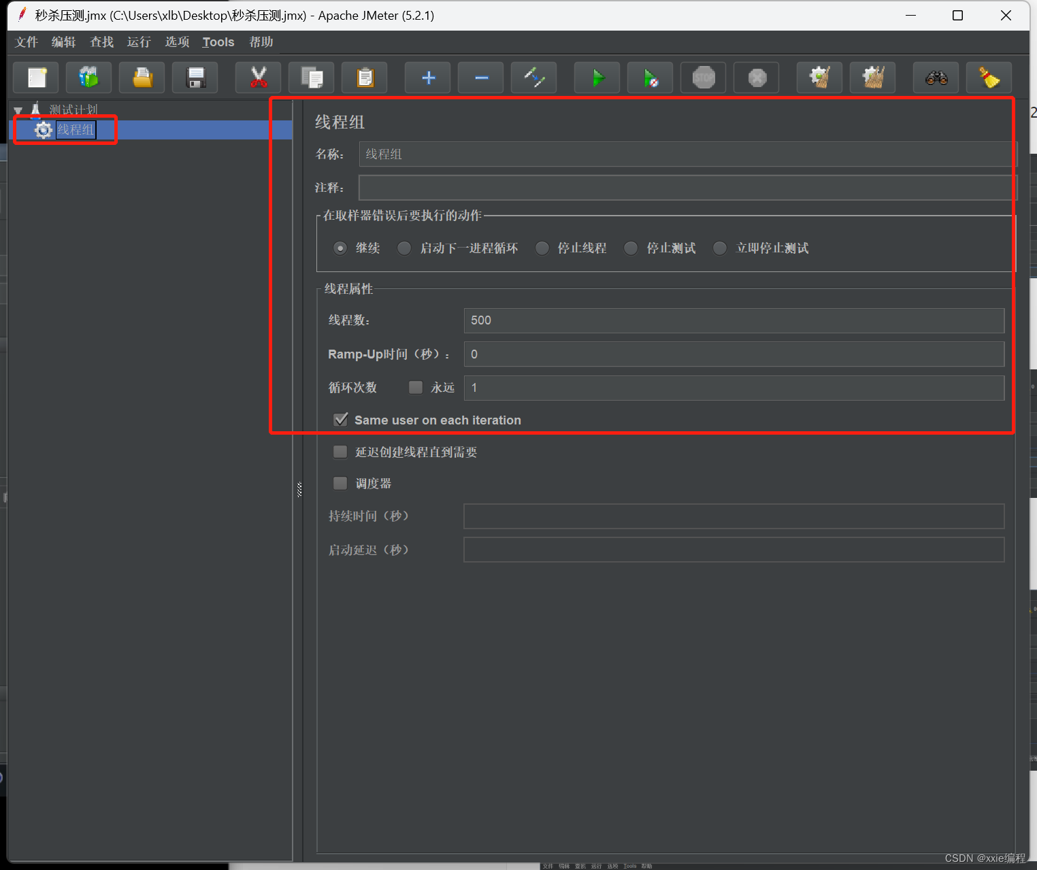This screenshot has width=1037, height=870.
Task: Open the Templates icon in toolbar
Action: click(89, 78)
